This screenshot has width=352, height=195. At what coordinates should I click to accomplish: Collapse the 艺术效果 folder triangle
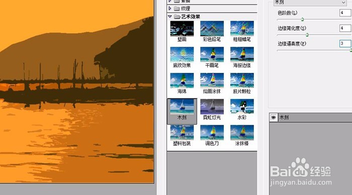pos(170,17)
